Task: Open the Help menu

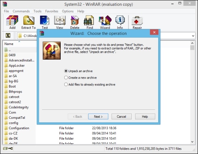Action: pyautogui.click(x=81, y=11)
